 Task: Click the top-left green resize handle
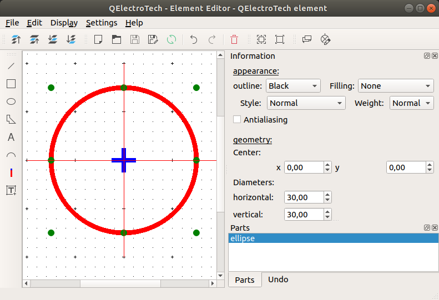pyautogui.click(x=51, y=88)
